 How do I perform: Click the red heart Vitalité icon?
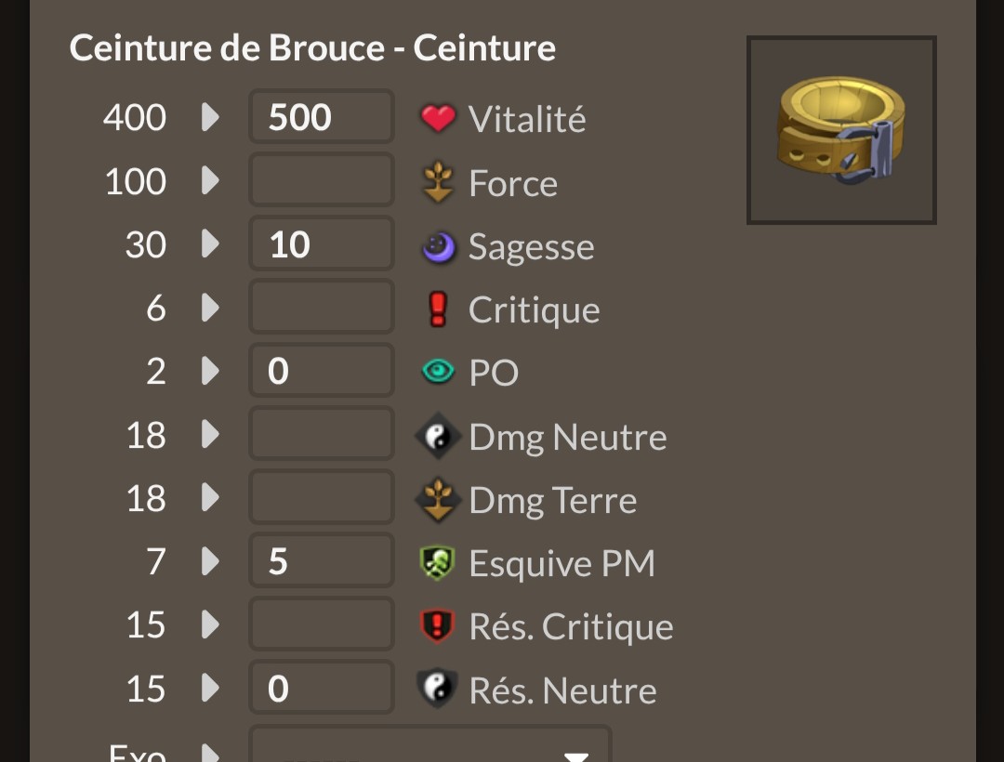click(x=438, y=118)
